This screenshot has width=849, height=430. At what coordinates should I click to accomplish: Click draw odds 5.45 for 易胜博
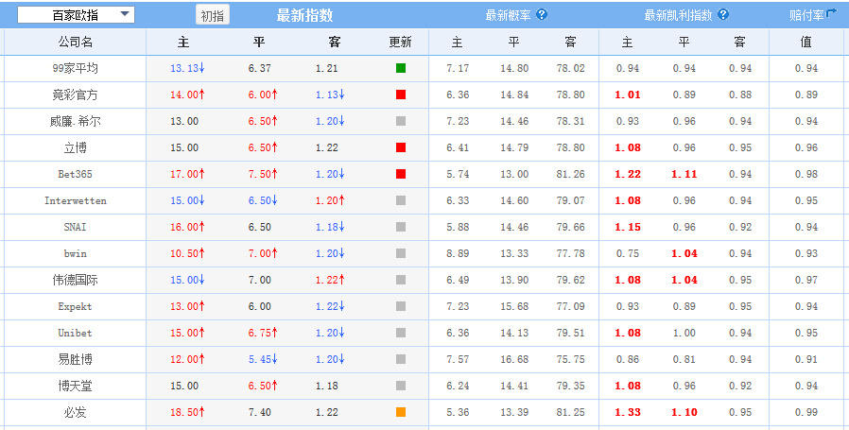(x=259, y=360)
